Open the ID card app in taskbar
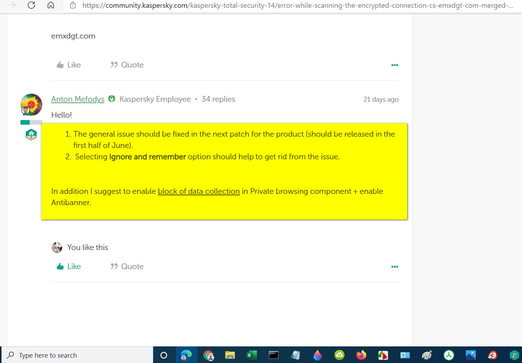 [x=405, y=355]
